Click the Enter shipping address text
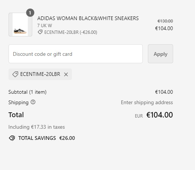Screen dimensions: 195x170 point(147,102)
